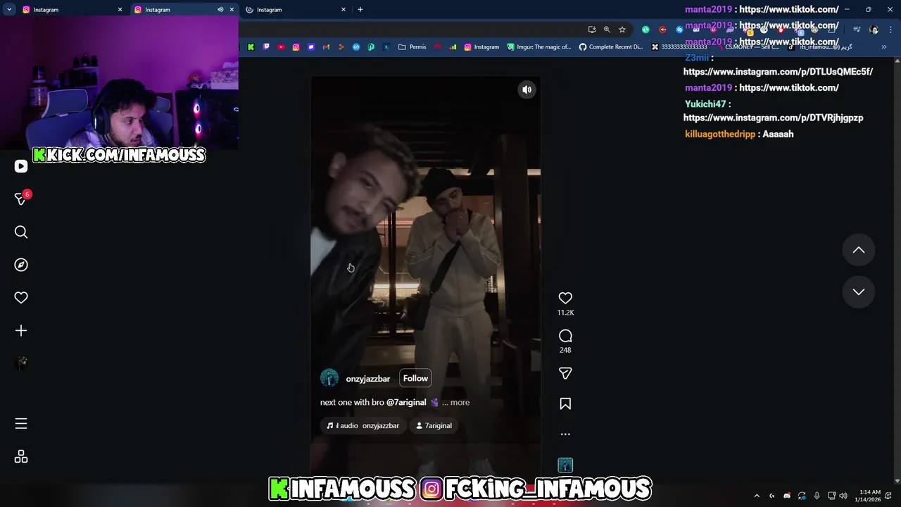Open browser three-dot menu
901x507 pixels.
[891, 30]
